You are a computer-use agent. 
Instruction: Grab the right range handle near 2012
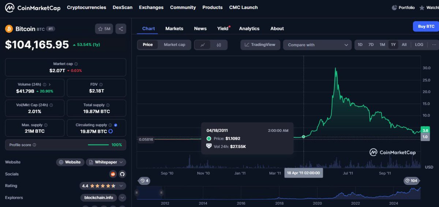161,192
